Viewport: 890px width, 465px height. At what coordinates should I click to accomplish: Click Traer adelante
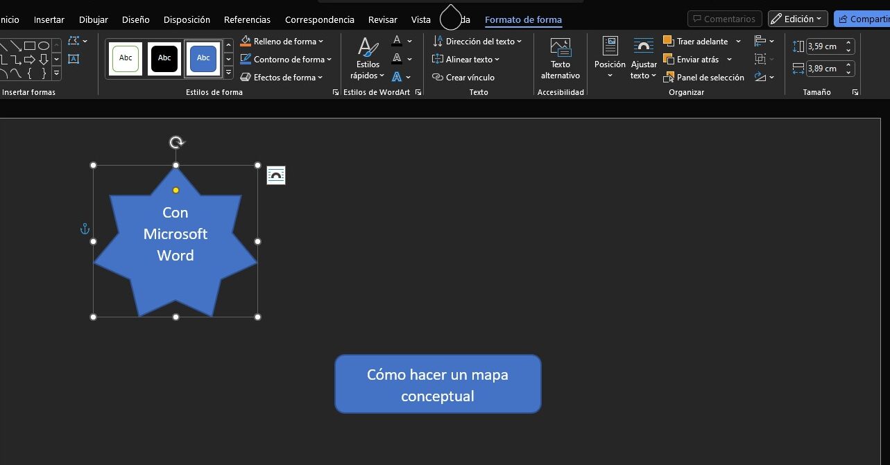(696, 42)
